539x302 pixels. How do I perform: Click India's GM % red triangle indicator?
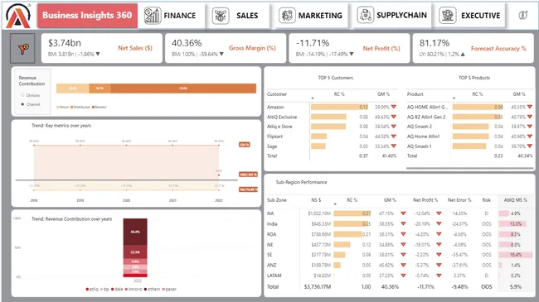pos(403,223)
